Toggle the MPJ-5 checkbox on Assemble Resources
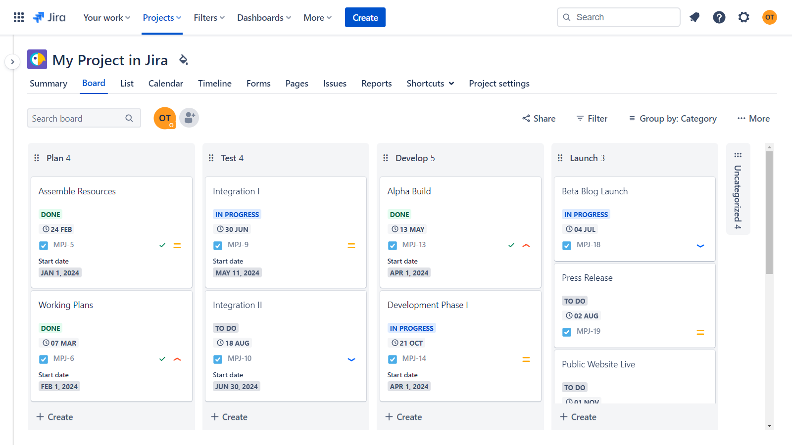The width and height of the screenshot is (792, 445). point(43,245)
